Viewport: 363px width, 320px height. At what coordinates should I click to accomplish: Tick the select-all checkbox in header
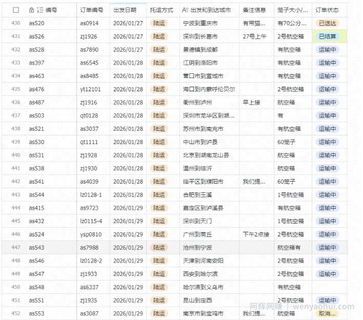pos(16,10)
